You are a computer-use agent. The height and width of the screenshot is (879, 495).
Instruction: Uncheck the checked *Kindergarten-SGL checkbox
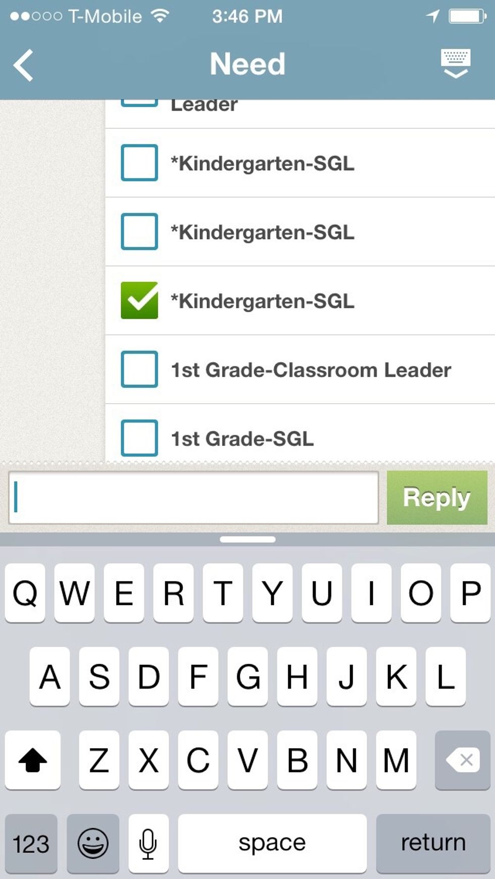[139, 301]
